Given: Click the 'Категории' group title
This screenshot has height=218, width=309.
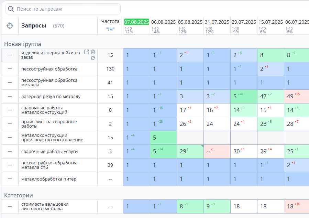Looking at the screenshot, I should pos(19,196).
